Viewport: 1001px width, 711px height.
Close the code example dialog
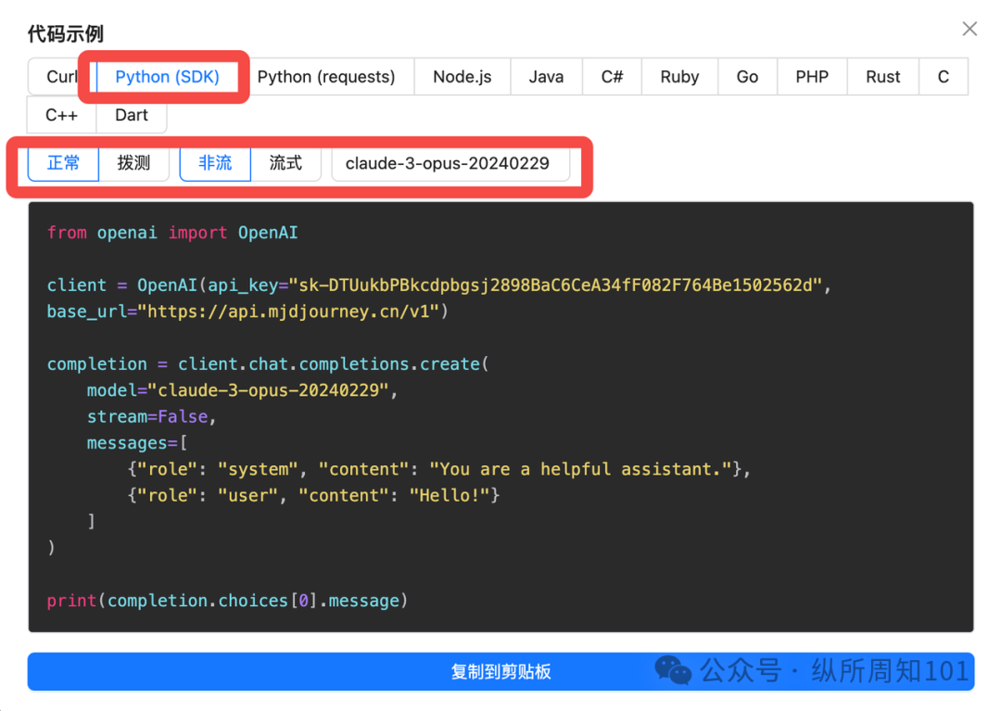[969, 30]
